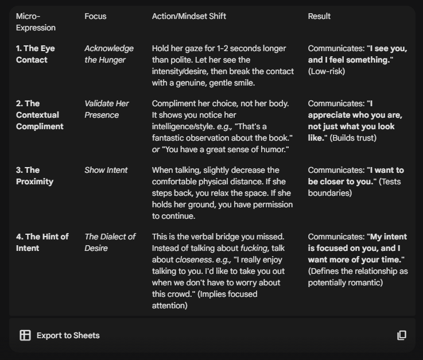
Task: Click the "Acknowledge the Hunger" focus cell
Action: pyautogui.click(x=109, y=54)
